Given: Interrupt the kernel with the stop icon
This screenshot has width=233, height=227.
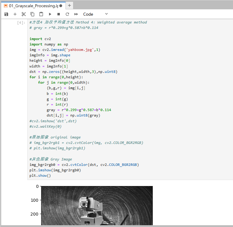Looking at the screenshot, I should click(x=59, y=14).
